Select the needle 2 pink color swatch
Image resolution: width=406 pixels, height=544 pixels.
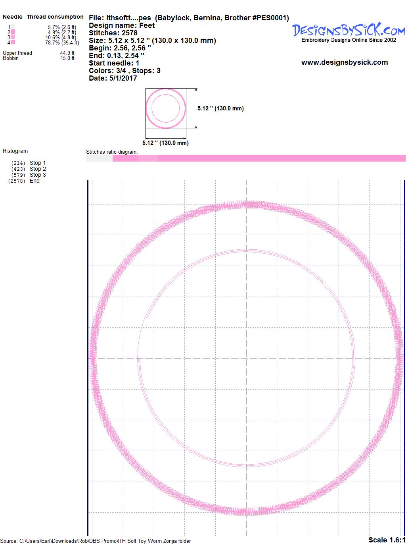point(13,32)
